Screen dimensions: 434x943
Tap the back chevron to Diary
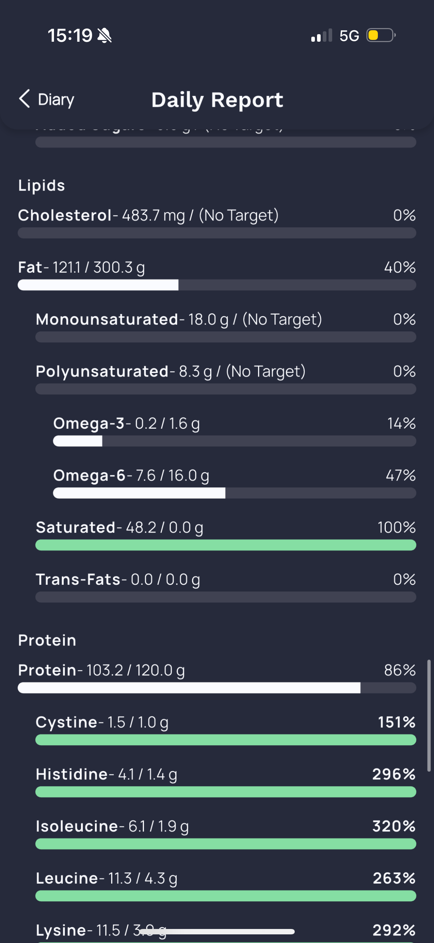(24, 99)
